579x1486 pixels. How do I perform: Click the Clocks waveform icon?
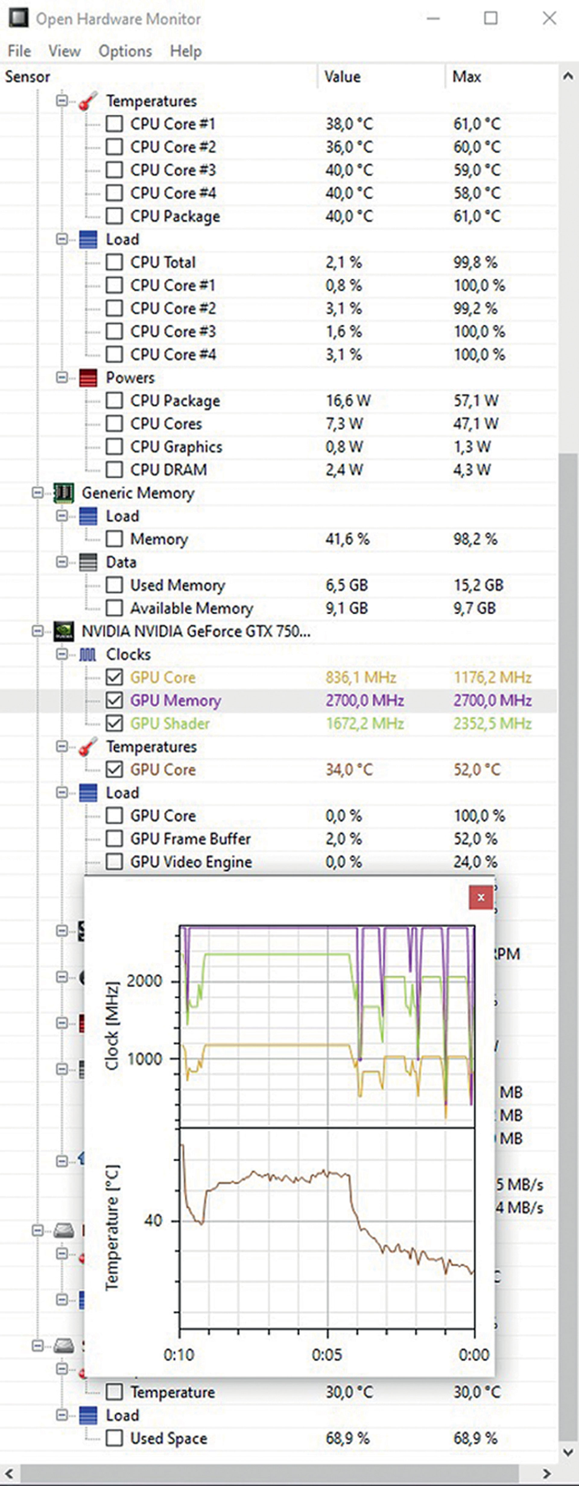coord(88,655)
